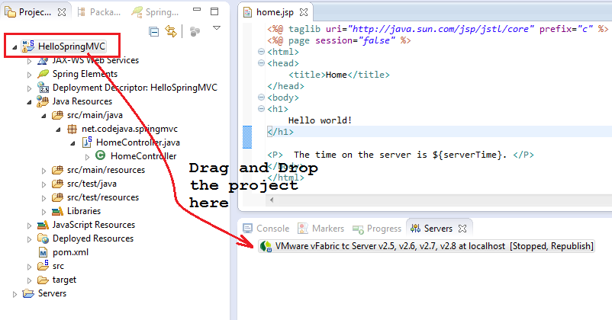The height and width of the screenshot is (320, 612).
Task: Expand the Servers project node
Action: click(x=14, y=294)
